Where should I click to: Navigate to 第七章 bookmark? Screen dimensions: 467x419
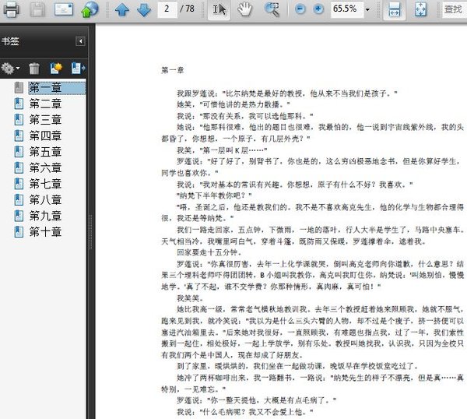coord(45,184)
